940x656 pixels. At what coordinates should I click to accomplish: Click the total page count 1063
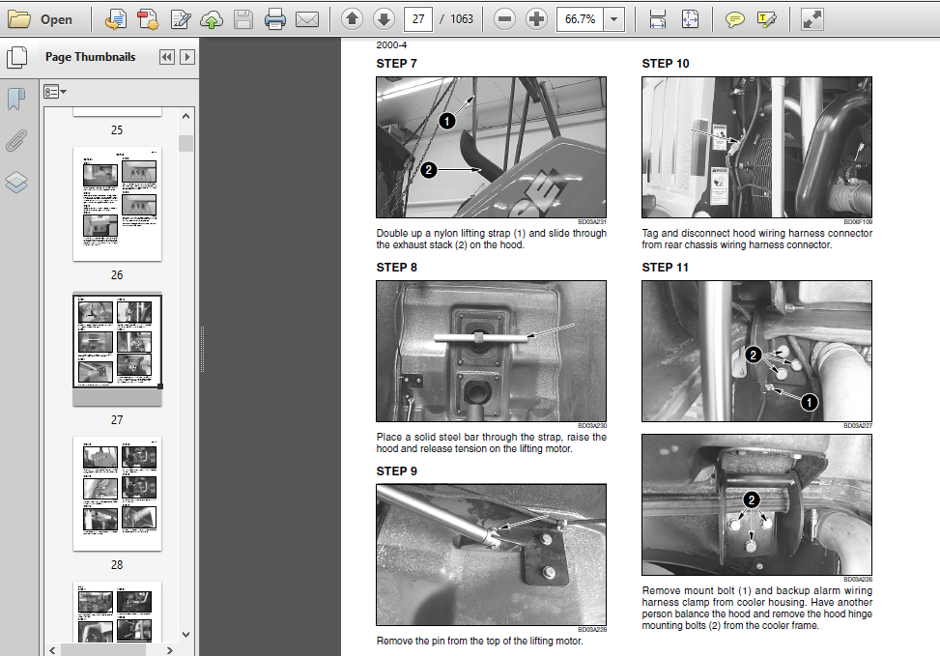(x=462, y=19)
